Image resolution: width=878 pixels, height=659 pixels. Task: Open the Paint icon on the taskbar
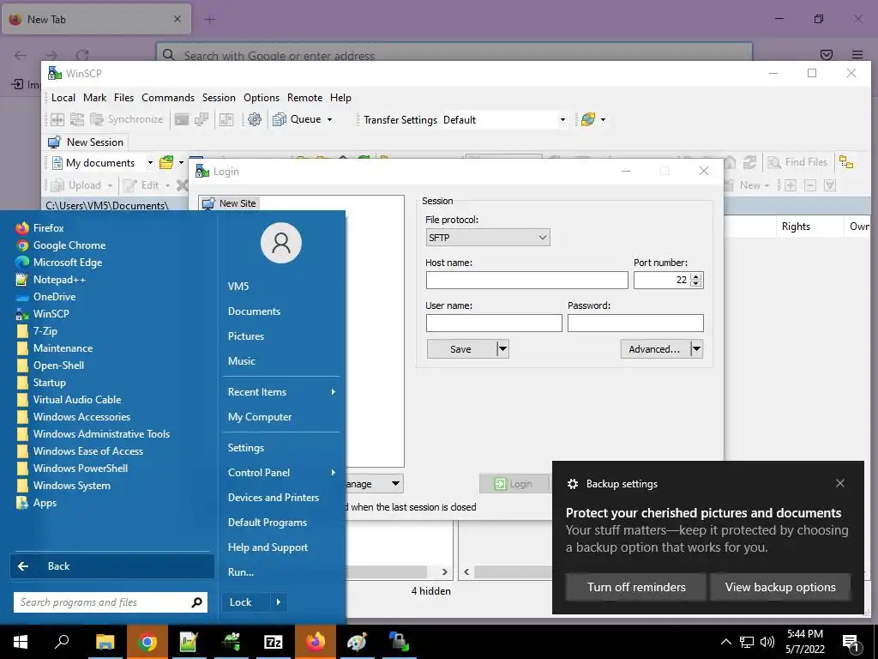tap(358, 642)
